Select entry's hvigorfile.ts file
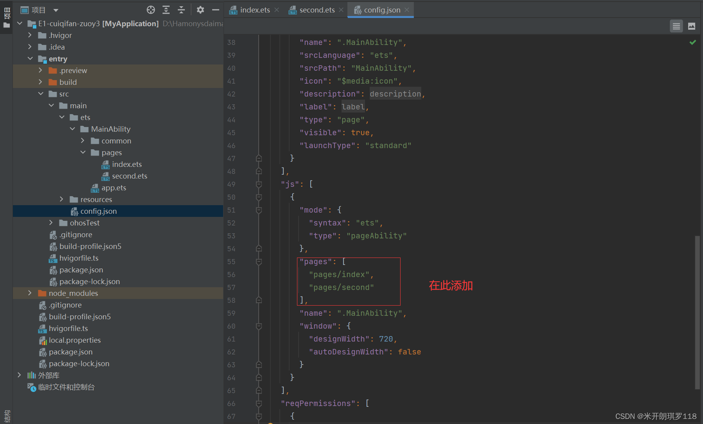The height and width of the screenshot is (424, 703). (x=79, y=258)
